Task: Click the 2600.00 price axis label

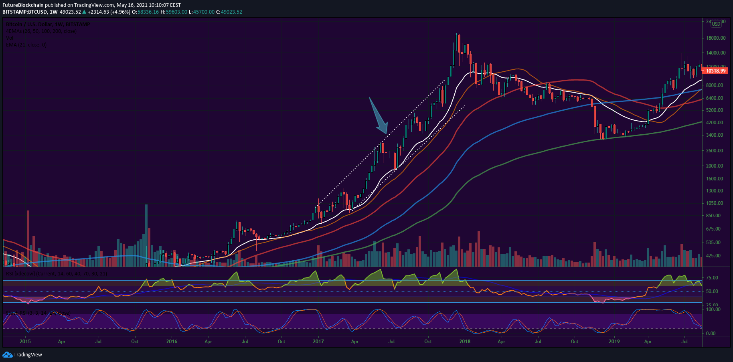Action: (715, 151)
